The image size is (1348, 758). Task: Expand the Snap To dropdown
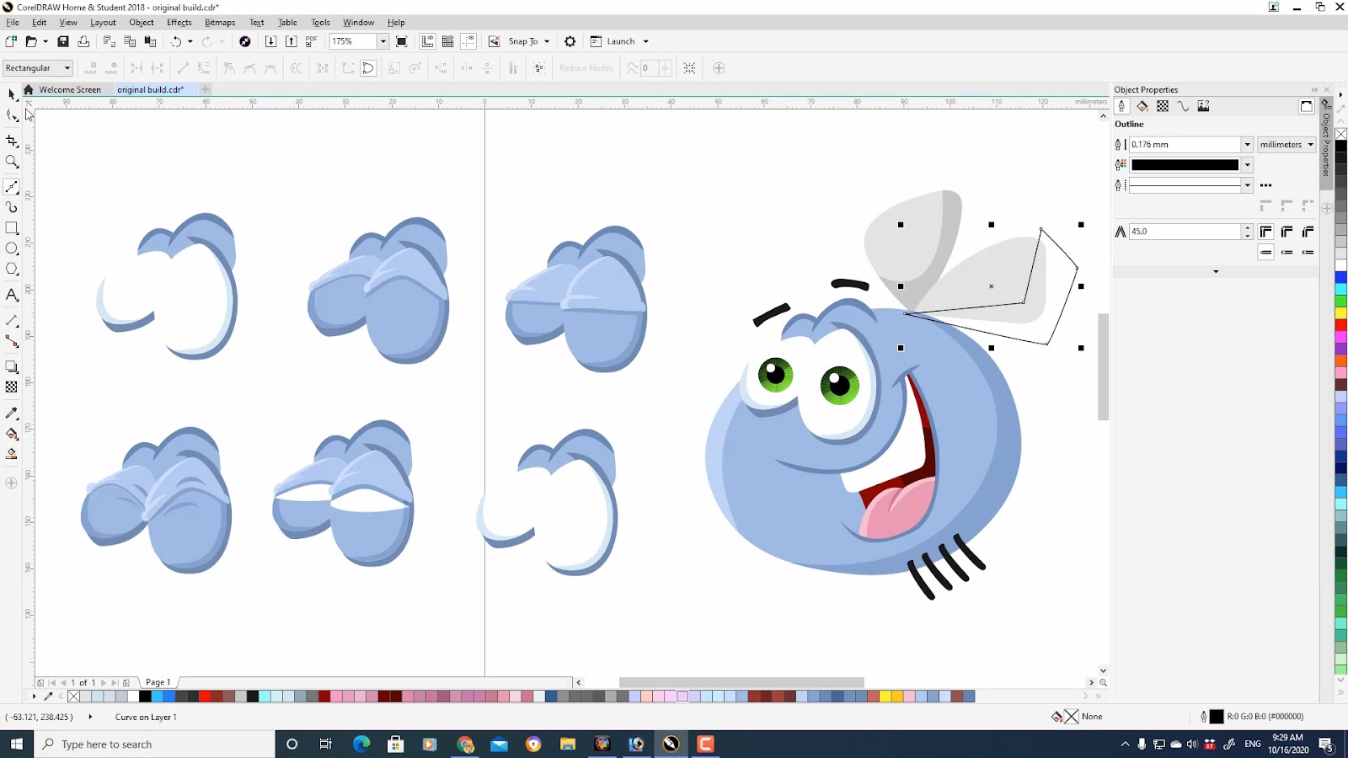tap(547, 41)
